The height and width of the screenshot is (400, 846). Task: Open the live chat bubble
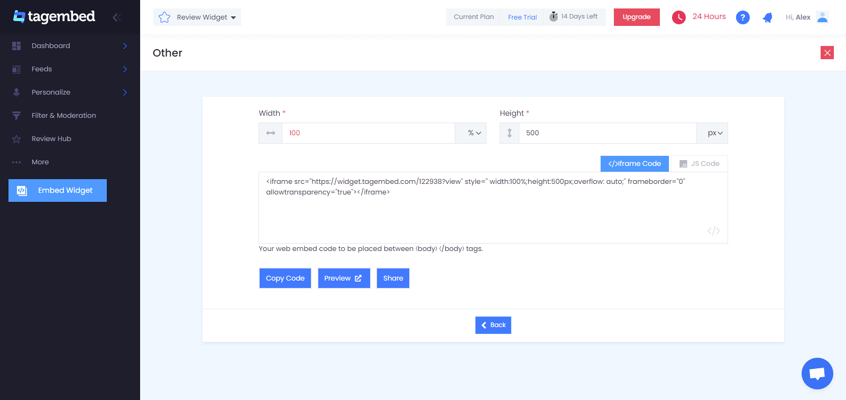click(817, 374)
